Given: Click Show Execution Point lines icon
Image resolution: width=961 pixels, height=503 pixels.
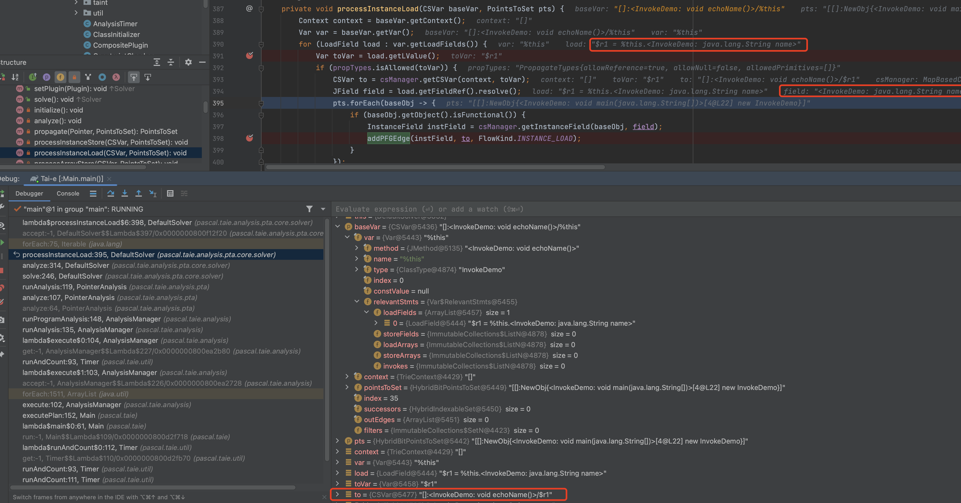Looking at the screenshot, I should pyautogui.click(x=93, y=193).
